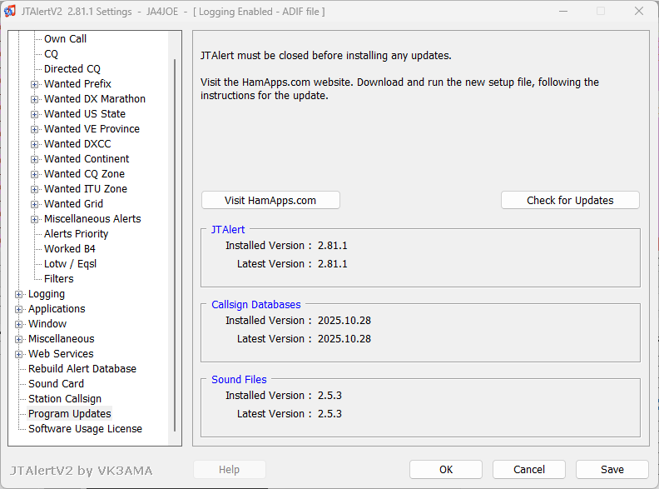Viewport: 659px width, 489px height.
Task: Click the Visit HamApps.com button
Action: coord(270,200)
